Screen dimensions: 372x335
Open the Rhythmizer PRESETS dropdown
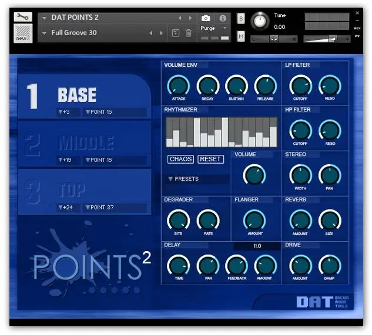[197, 179]
